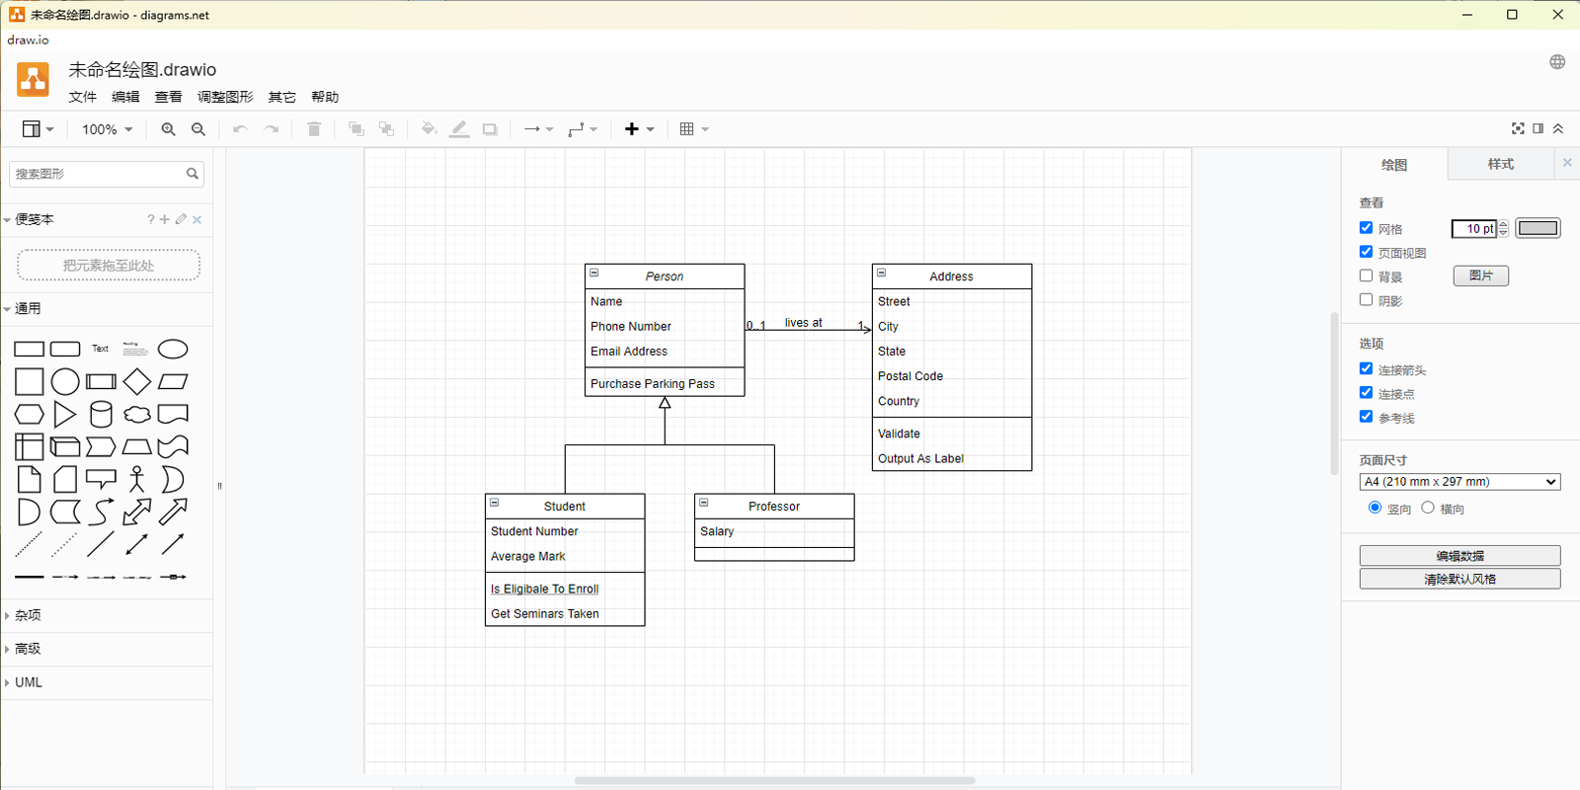
Task: Open the 100% zoom level dropdown
Action: (x=107, y=129)
